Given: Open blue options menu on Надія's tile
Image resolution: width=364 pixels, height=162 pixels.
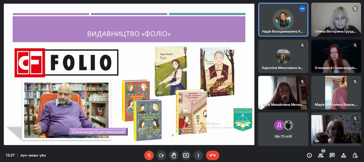Looking at the screenshot, I should coord(302,9).
